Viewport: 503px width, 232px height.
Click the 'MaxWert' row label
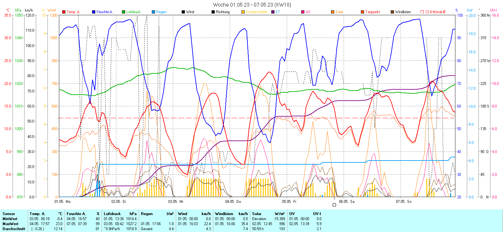coord(10,224)
